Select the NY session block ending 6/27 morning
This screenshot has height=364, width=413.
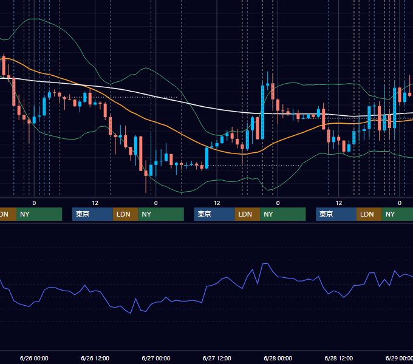(161, 214)
